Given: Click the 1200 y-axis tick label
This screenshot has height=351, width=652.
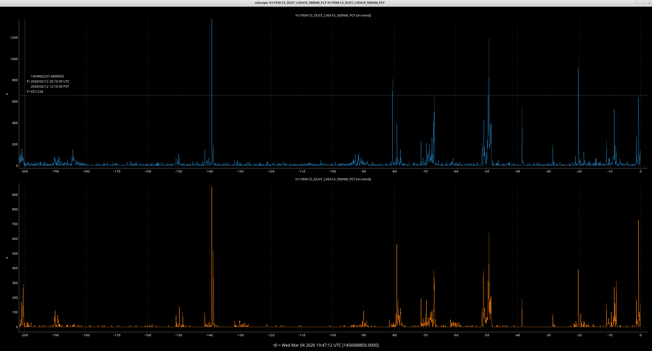Looking at the screenshot, I should tap(14, 38).
